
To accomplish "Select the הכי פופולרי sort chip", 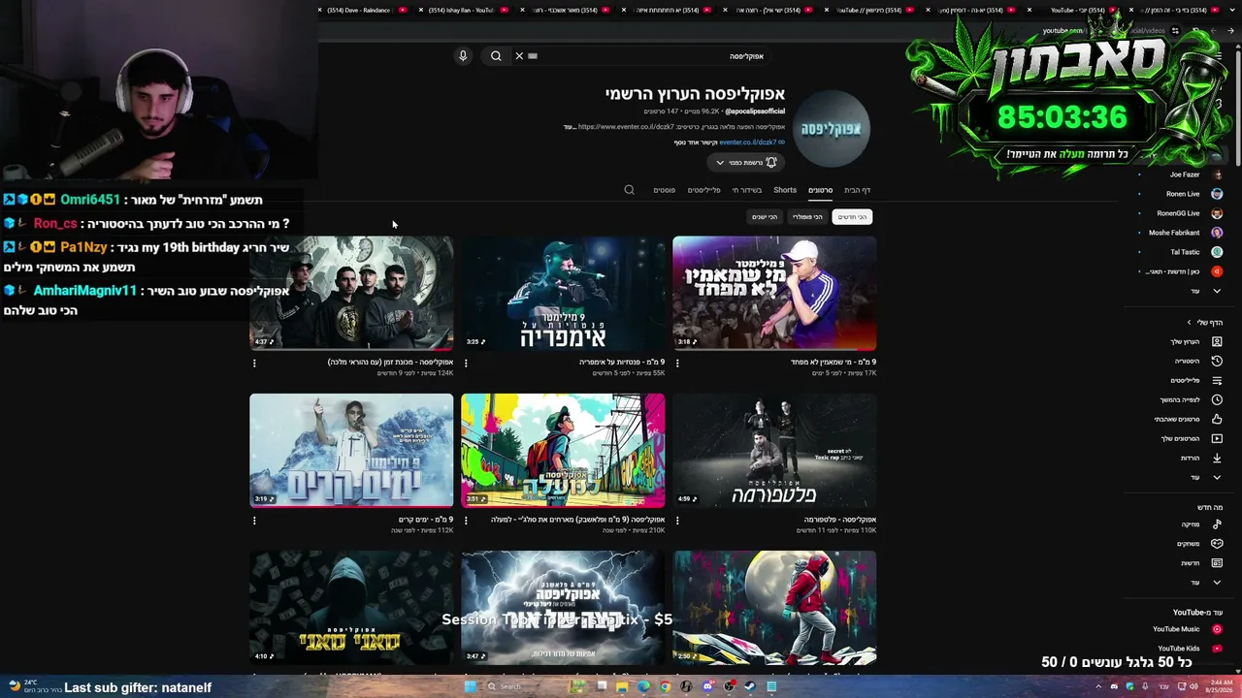I will coord(807,217).
